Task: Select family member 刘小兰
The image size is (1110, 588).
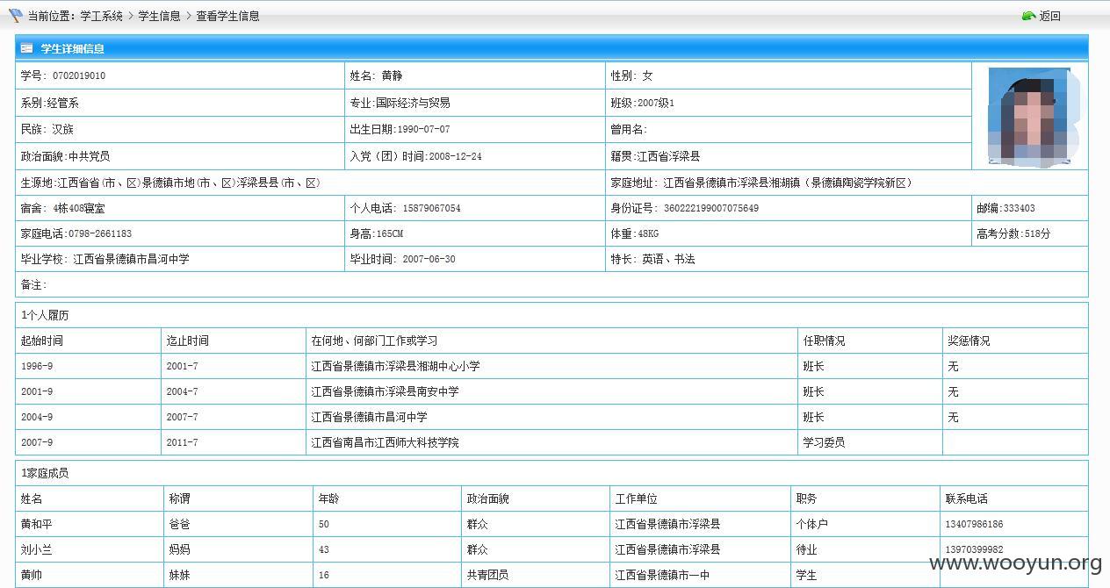Action: pos(90,549)
